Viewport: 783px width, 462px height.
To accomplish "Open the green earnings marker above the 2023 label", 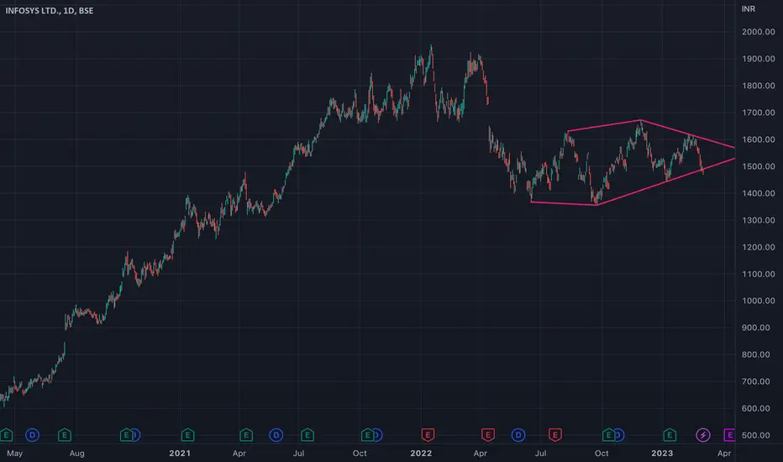I will [669, 435].
